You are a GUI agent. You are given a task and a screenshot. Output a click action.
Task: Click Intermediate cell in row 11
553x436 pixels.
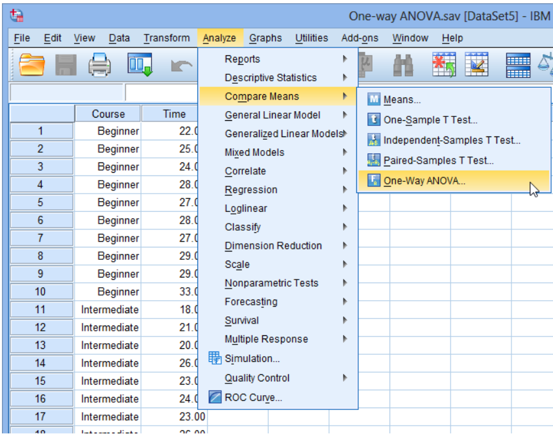(108, 309)
